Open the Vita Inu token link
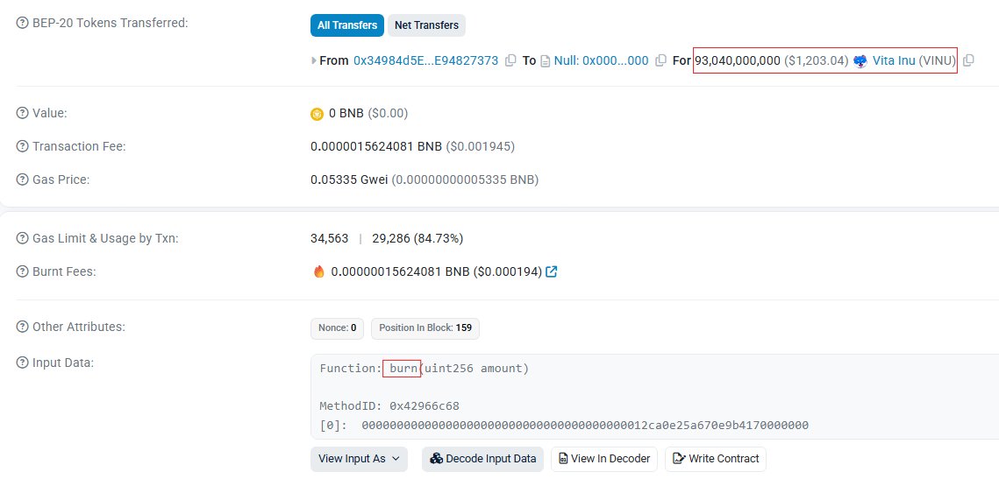Image resolution: width=999 pixels, height=486 pixels. 894,60
